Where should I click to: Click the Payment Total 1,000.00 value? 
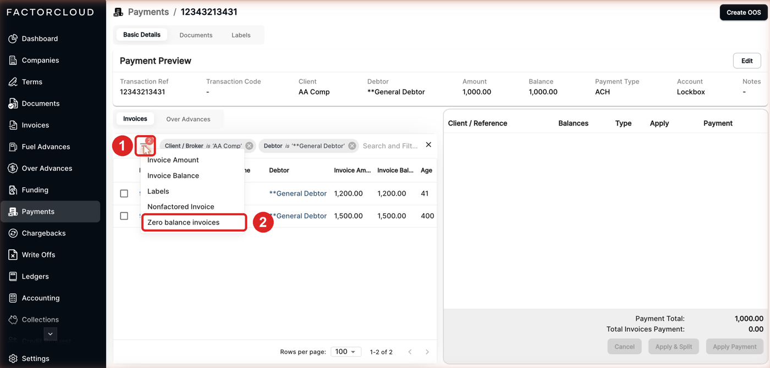click(749, 319)
